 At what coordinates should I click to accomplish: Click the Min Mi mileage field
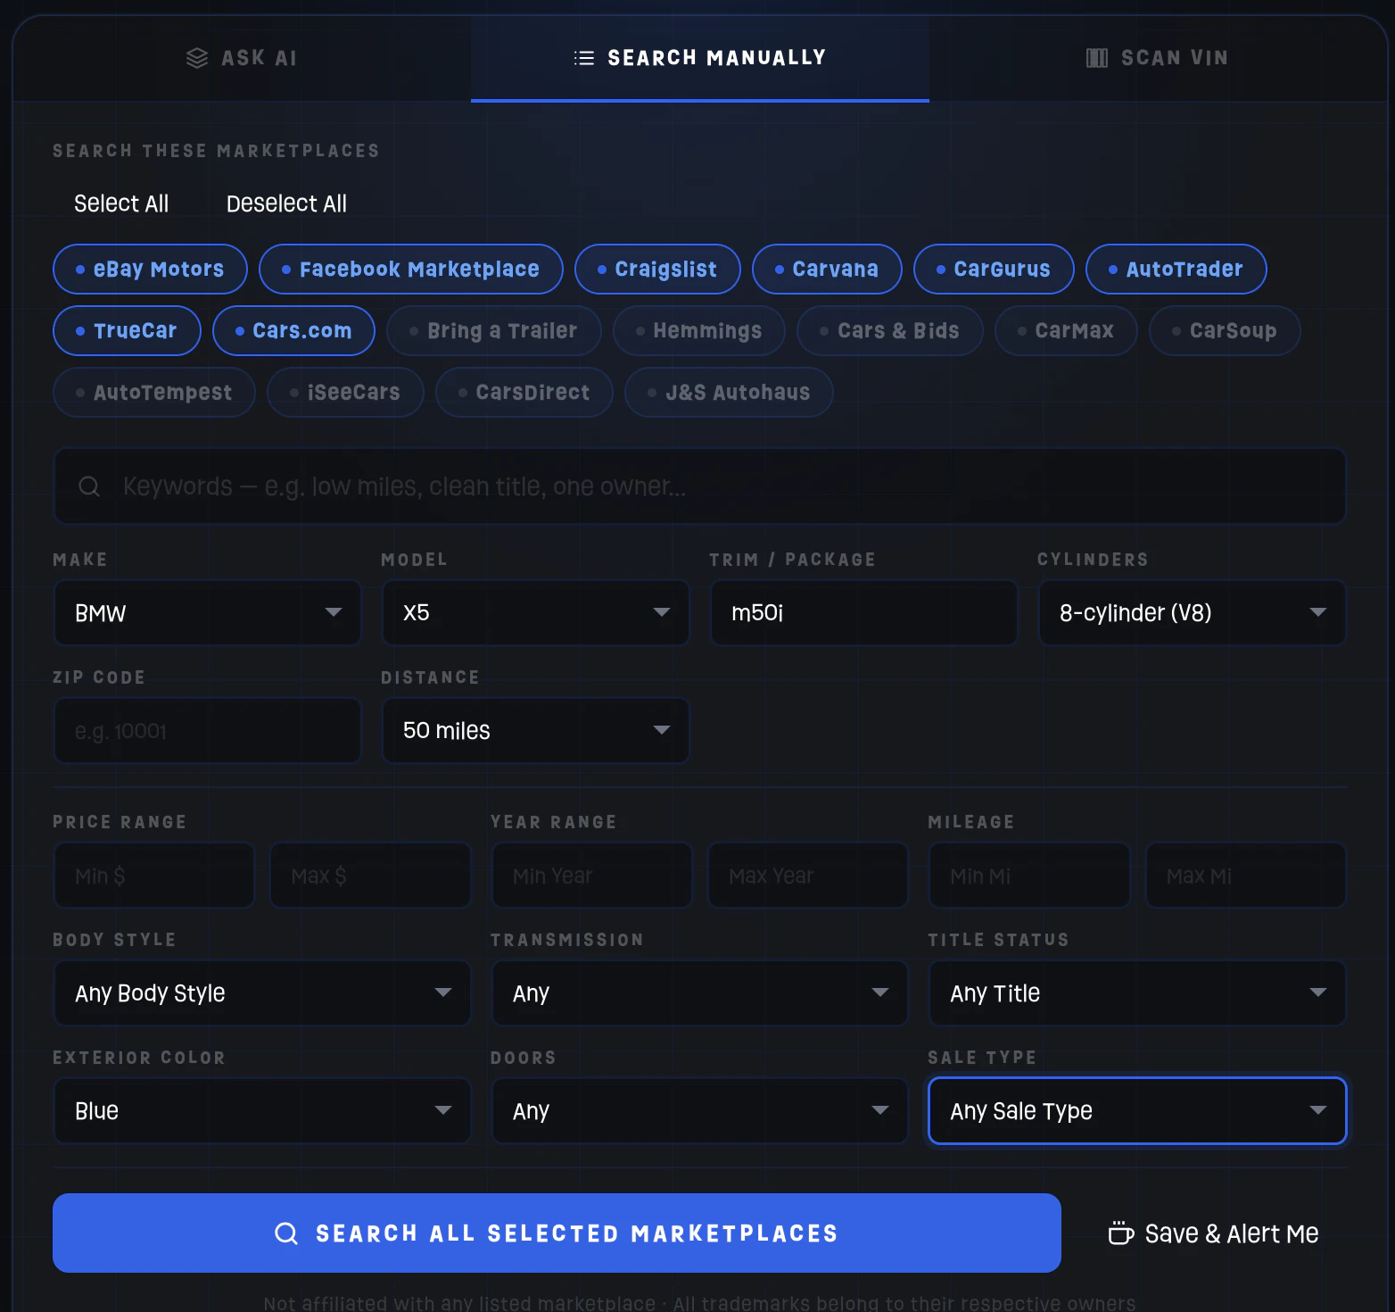tap(1030, 875)
